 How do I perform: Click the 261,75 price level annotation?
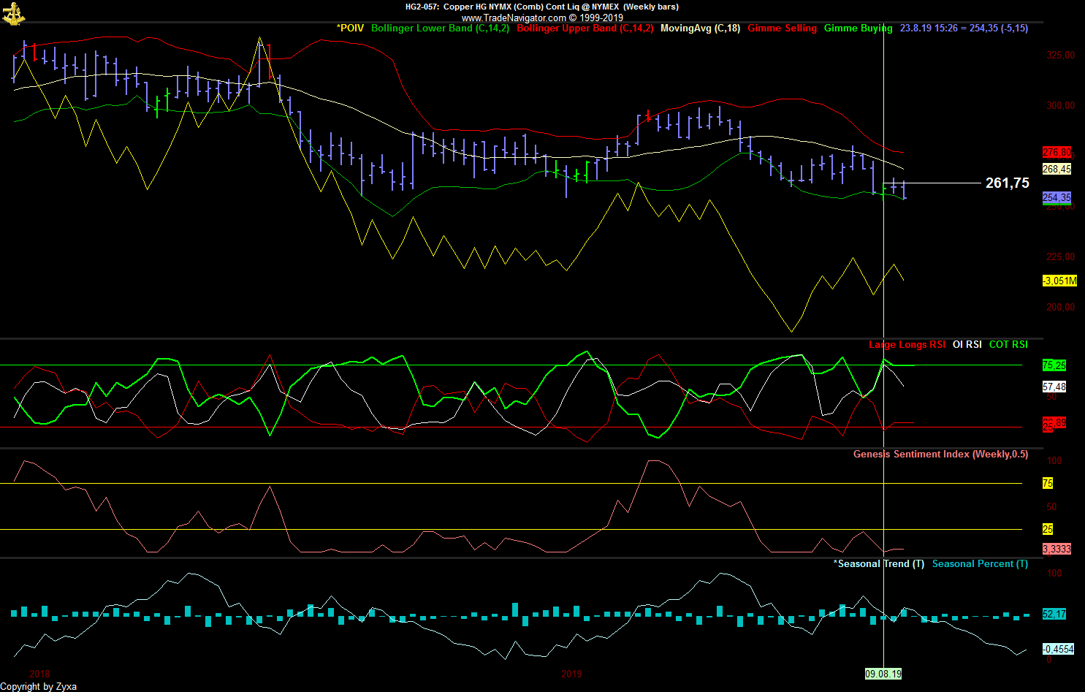coord(1007,183)
